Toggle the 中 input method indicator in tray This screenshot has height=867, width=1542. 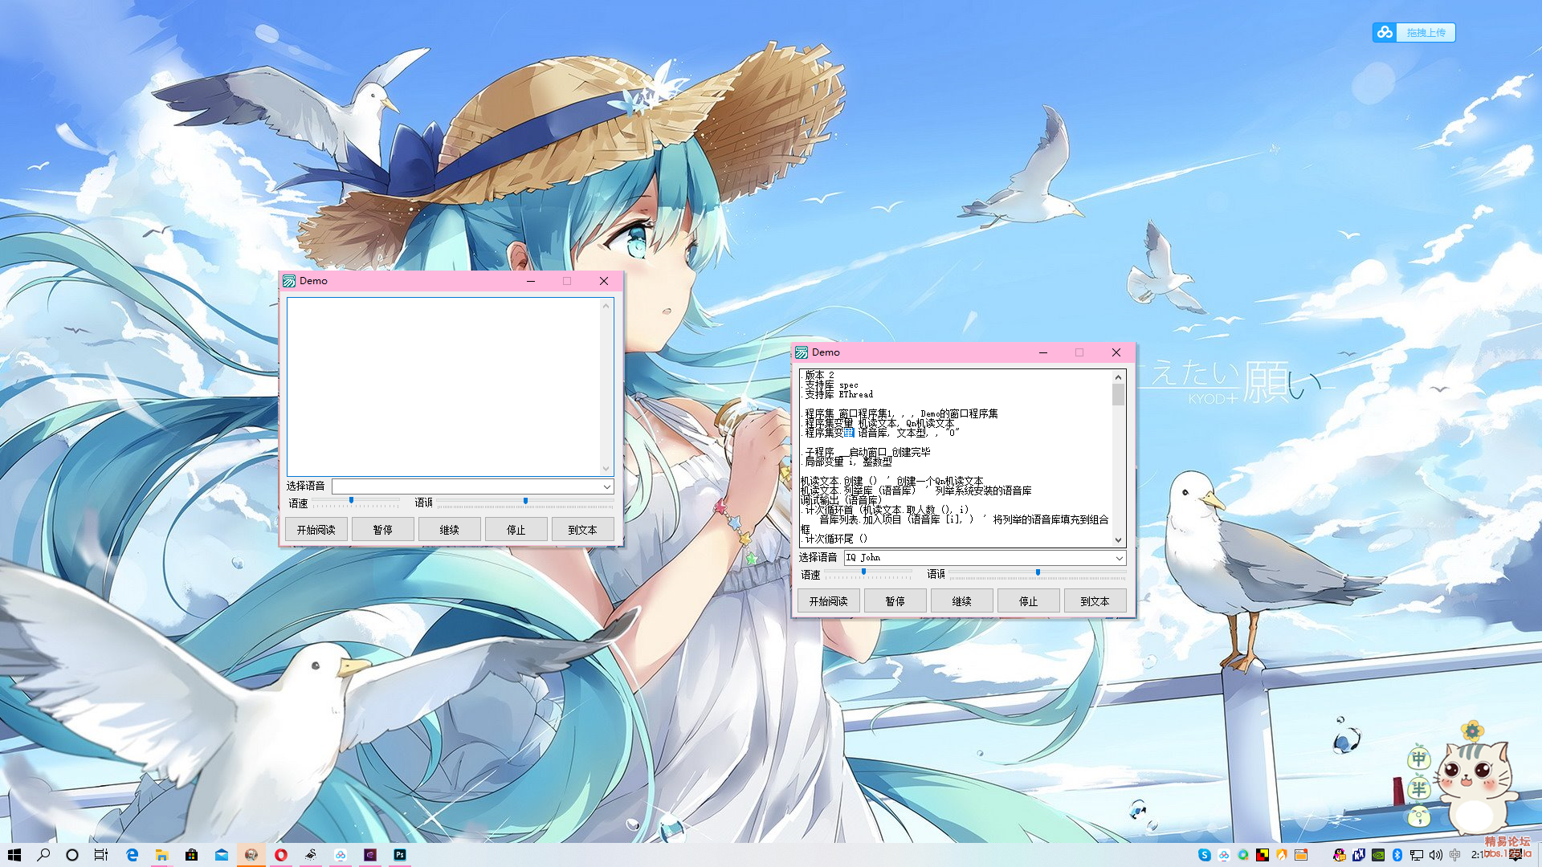pyautogui.click(x=1454, y=855)
